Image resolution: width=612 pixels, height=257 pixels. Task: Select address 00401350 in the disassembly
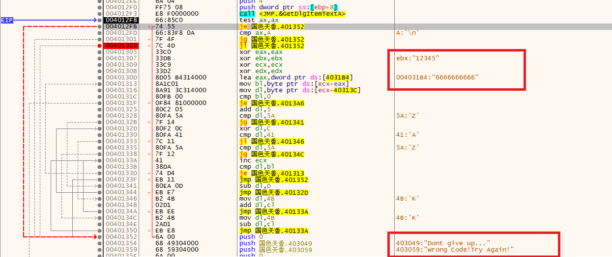click(121, 231)
